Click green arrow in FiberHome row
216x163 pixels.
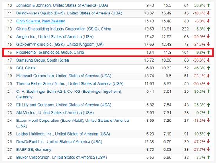pyautogui.click(x=209, y=52)
